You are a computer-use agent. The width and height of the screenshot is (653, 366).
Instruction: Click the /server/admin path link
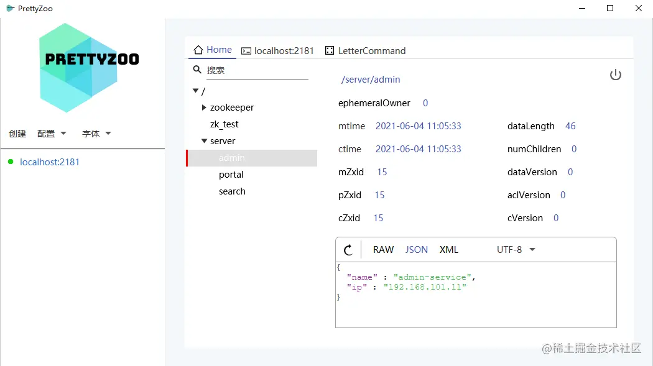click(371, 80)
